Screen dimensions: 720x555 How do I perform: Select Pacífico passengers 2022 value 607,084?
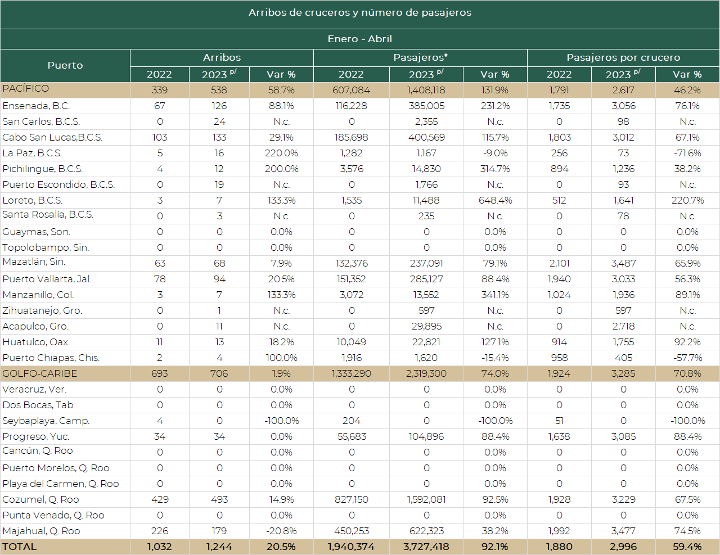[352, 90]
